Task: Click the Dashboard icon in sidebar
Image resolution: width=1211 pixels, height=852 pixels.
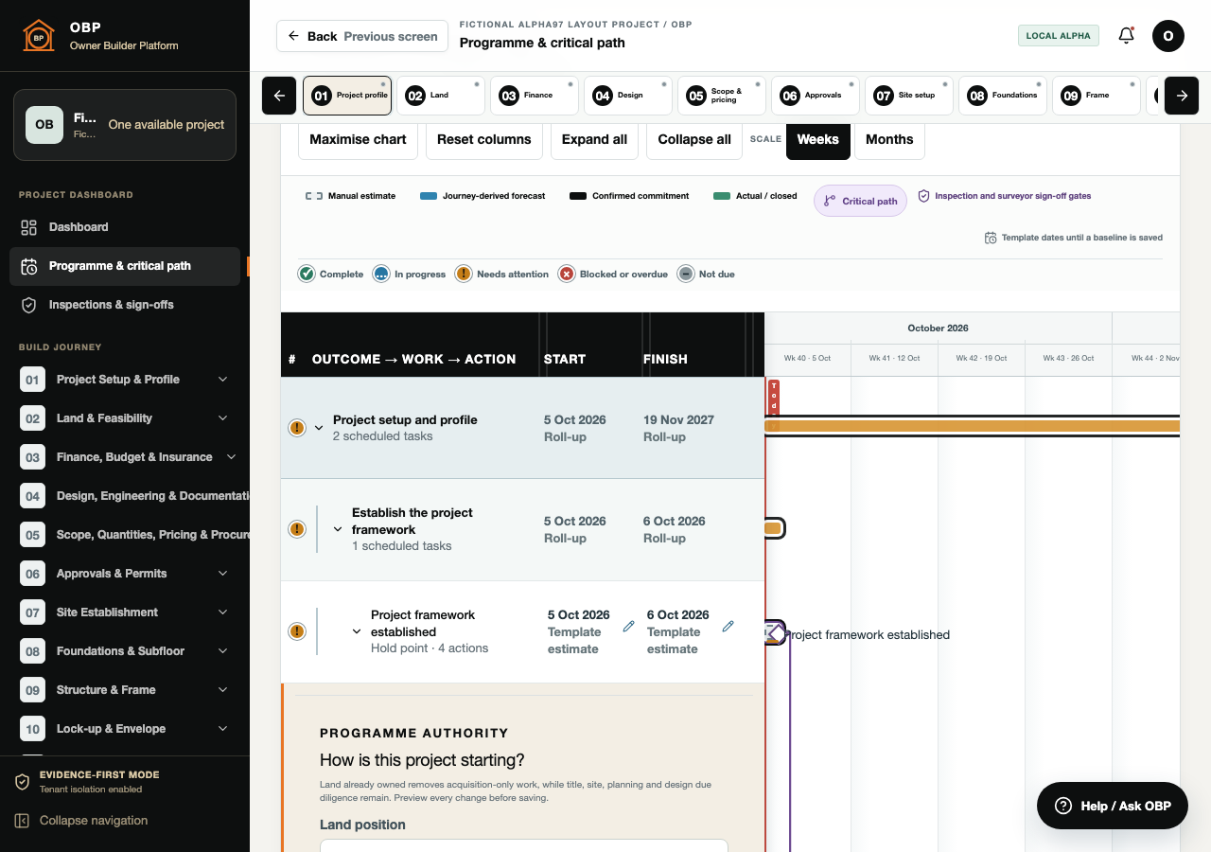Action: (x=29, y=227)
